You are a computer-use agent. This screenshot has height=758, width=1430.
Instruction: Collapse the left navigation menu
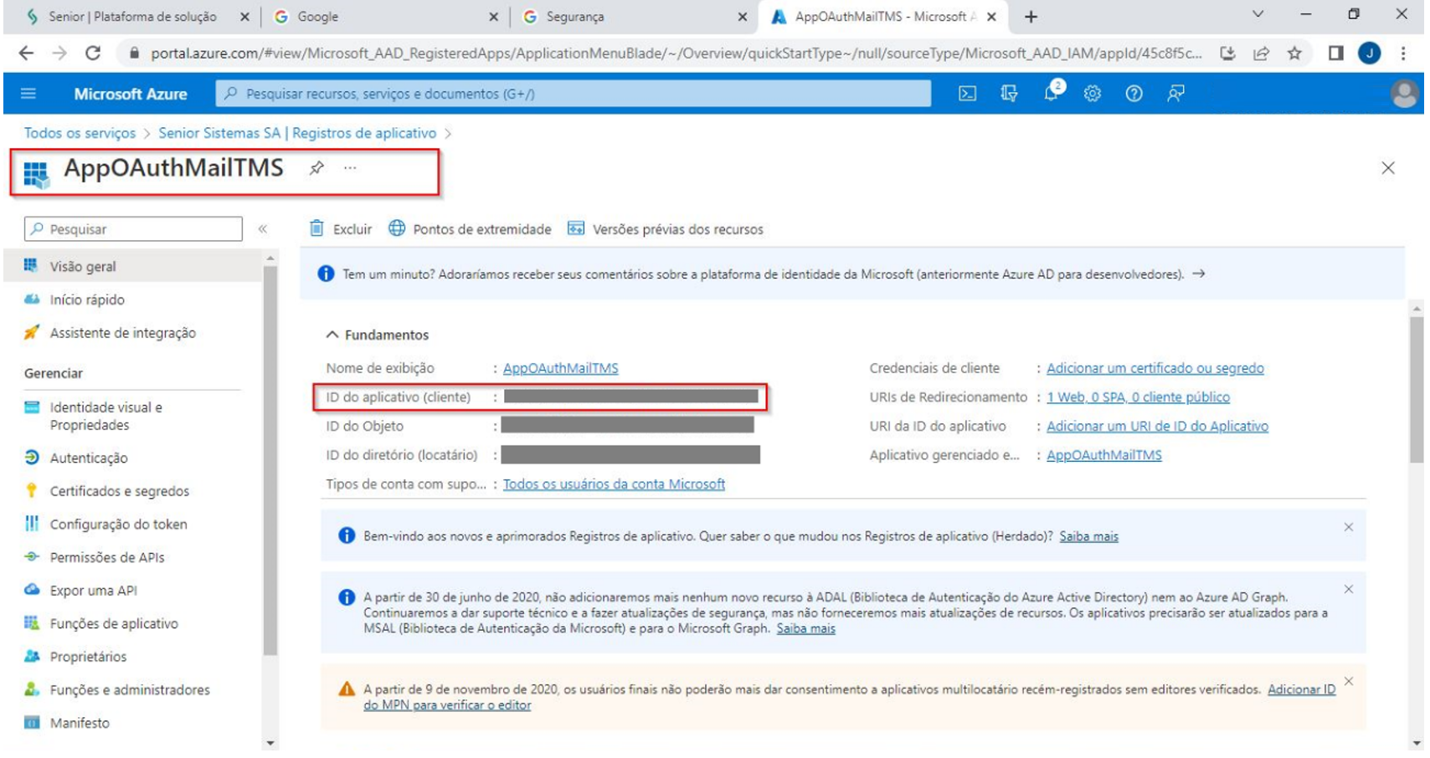263,229
